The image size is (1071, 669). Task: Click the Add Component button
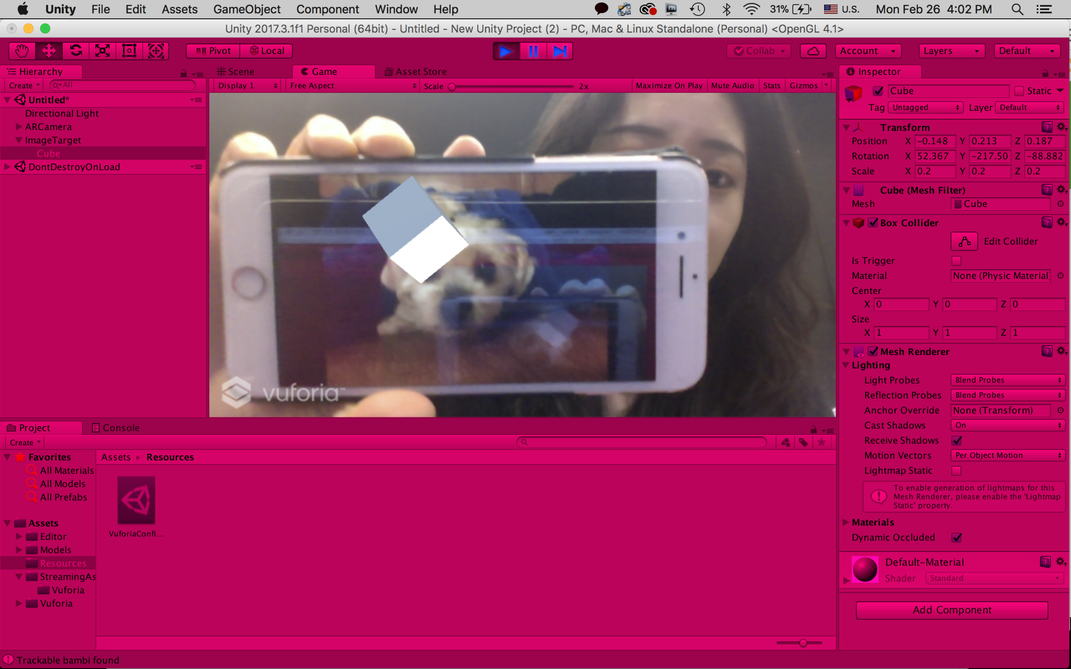coord(951,610)
